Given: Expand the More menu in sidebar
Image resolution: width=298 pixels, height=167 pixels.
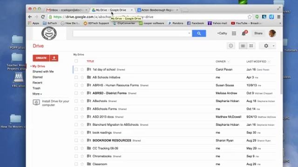Looking at the screenshot, I should click(37, 94).
